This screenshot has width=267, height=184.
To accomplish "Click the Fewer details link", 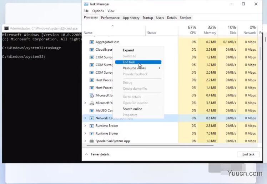I will 100,154.
